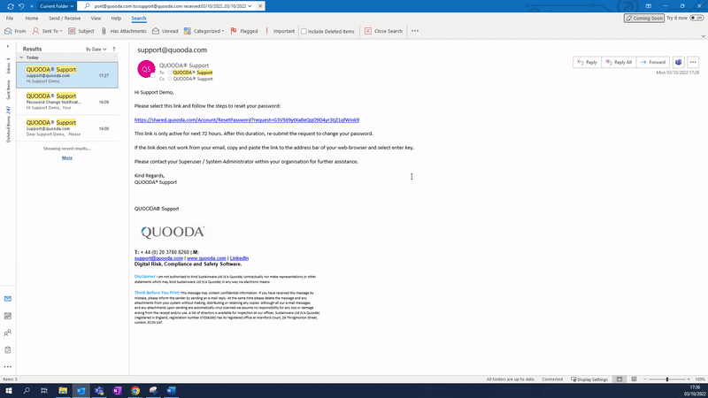Open the 16:08 Dear Support Demo email
This screenshot has width=708, height=398.
pos(67,128)
